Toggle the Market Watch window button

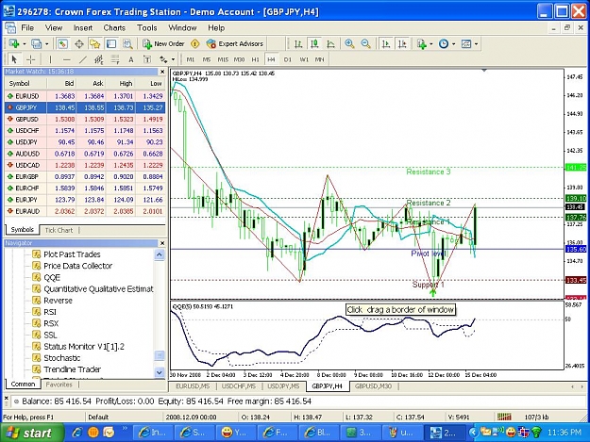[62, 44]
